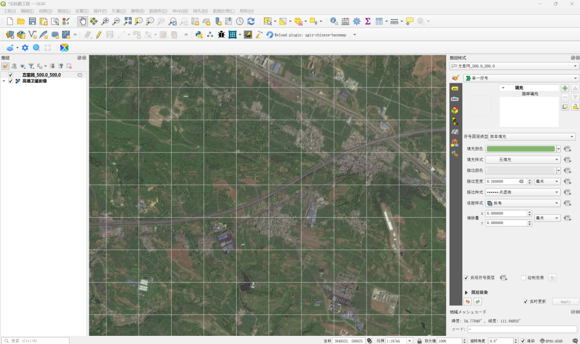Open the 描边样式 点虚线 dropdown

point(523,192)
